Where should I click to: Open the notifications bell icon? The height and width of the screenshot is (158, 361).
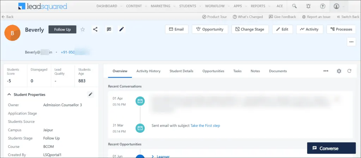click(308, 6)
